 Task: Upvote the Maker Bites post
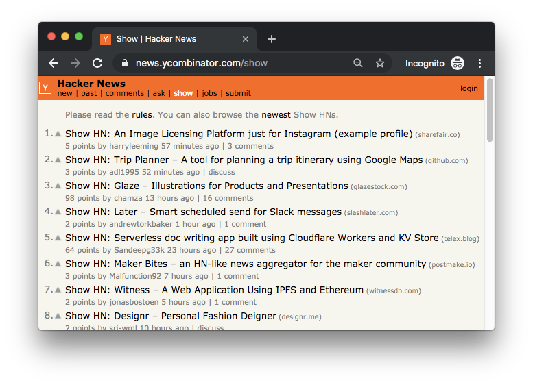pos(58,264)
